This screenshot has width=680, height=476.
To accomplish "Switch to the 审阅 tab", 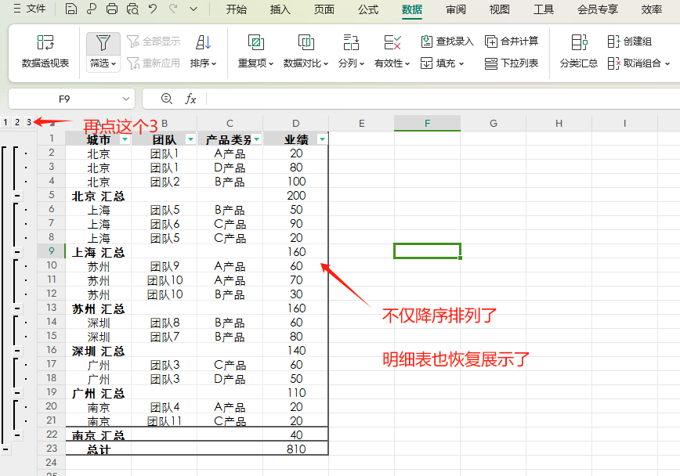I will (x=456, y=9).
